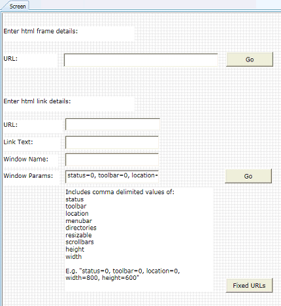Screen dimensions: 281x306
Task: Click inside the Window Name field
Action: point(112,160)
